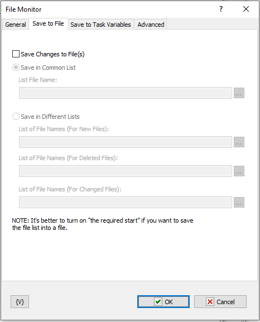Select the Save to File tab
The width and height of the screenshot is (260, 322).
click(x=49, y=23)
